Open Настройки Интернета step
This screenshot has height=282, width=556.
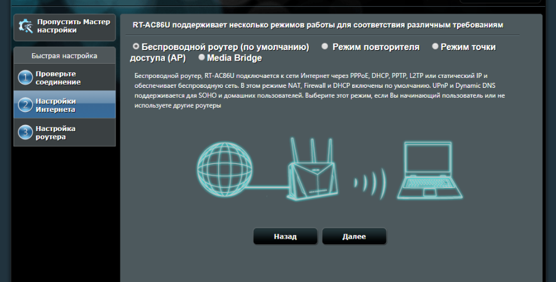tap(64, 105)
